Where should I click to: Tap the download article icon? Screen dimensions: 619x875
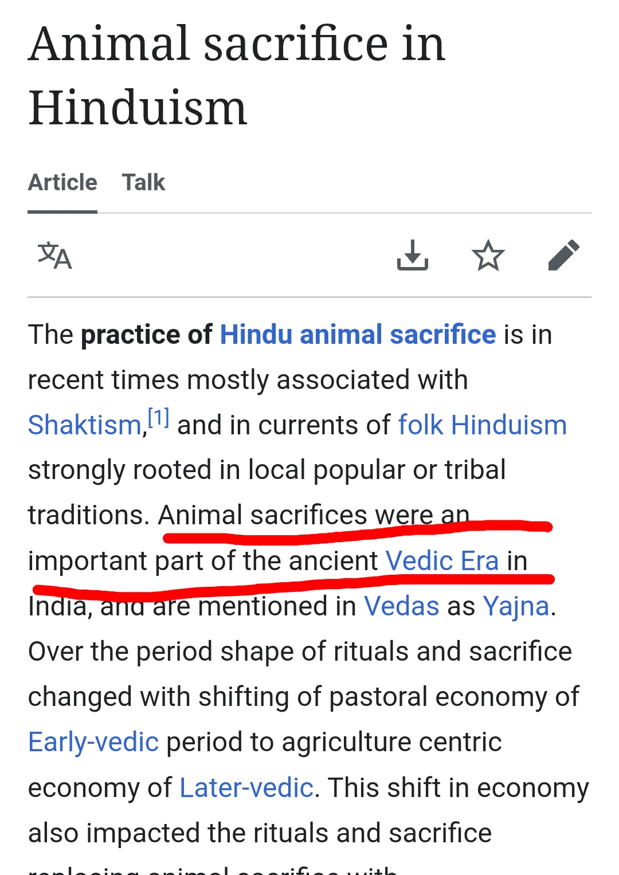(x=413, y=255)
